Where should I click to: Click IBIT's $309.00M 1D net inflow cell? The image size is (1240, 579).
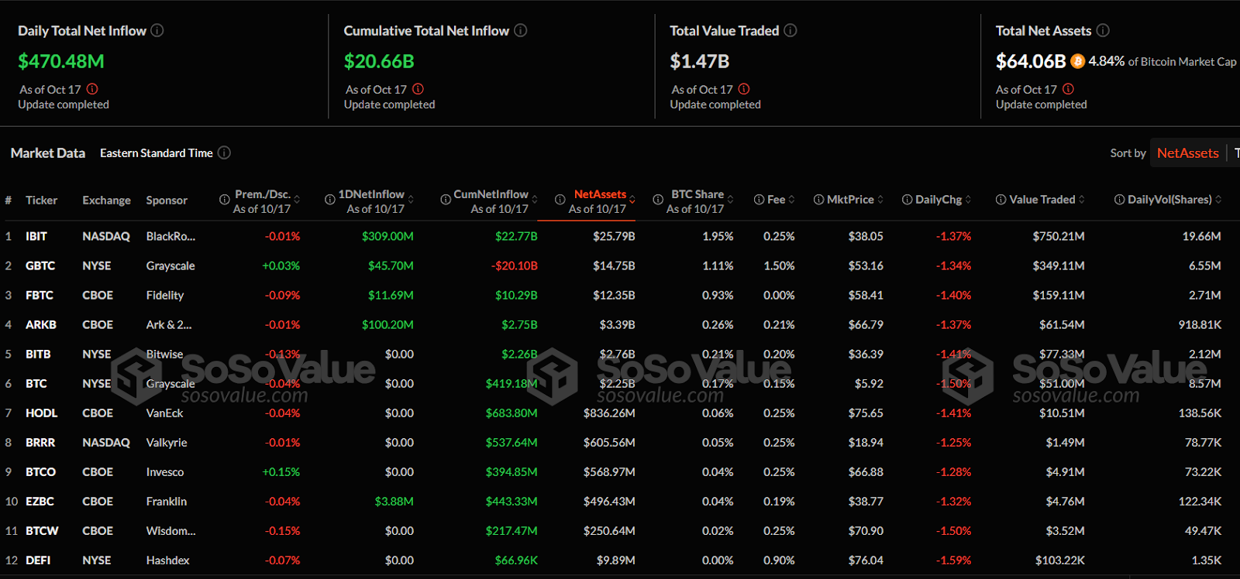387,236
